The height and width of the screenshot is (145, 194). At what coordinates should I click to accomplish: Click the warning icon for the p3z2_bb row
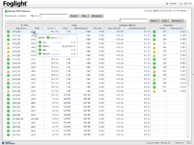(x=8, y=43)
